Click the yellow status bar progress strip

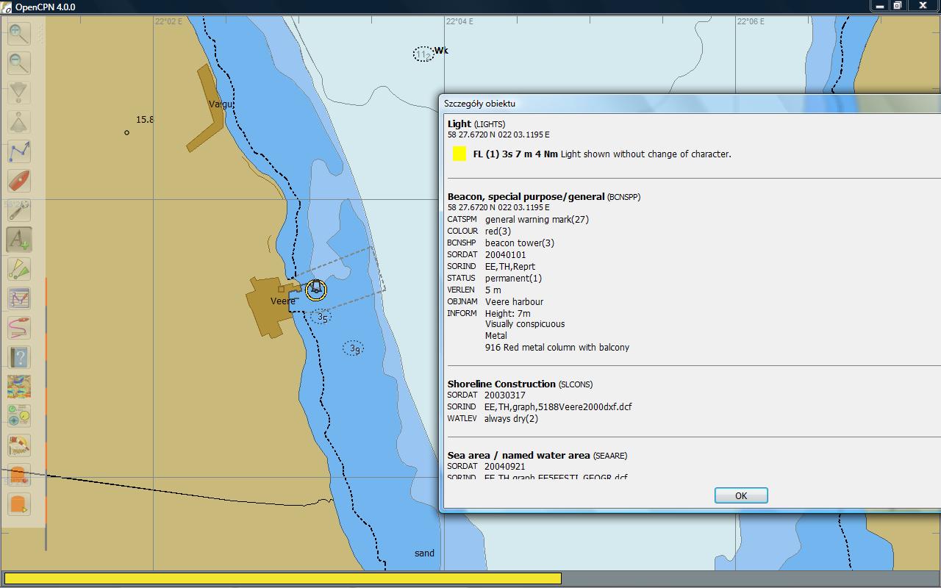point(283,578)
